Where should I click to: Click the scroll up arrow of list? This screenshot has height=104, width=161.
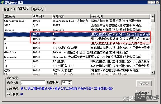(x=153, y=16)
